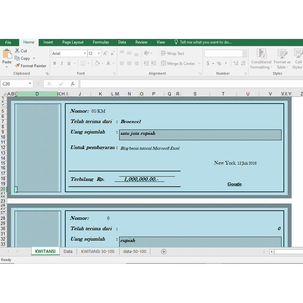Switch to the Data ribbon tab
The height and width of the screenshot is (303, 303).
point(122,42)
